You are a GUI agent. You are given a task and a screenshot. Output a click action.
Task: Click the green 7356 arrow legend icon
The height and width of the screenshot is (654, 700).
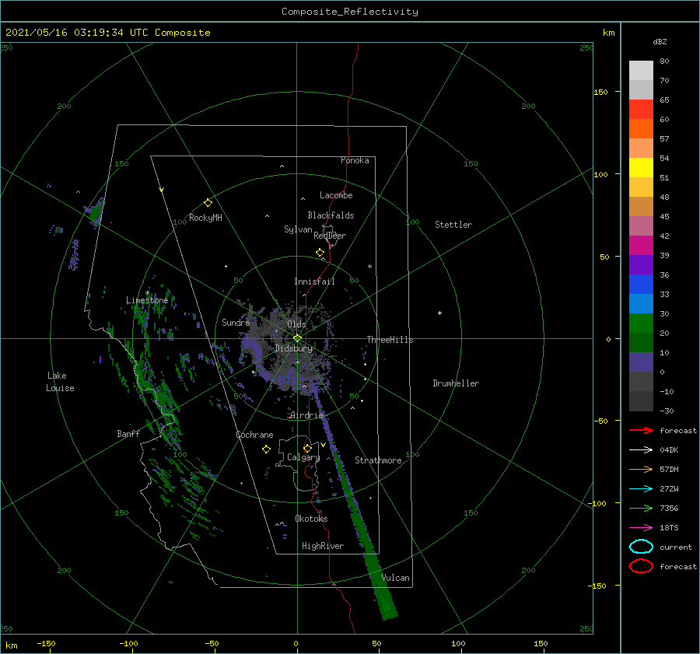point(641,508)
